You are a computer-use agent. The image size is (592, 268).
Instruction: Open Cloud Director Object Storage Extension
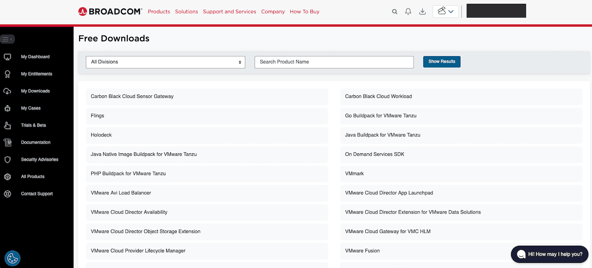click(x=207, y=232)
